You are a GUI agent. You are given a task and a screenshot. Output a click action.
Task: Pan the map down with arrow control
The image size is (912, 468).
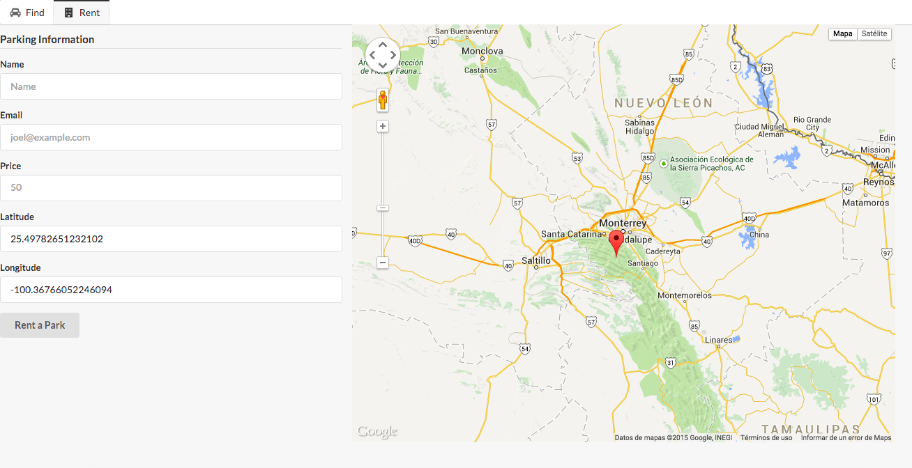pyautogui.click(x=382, y=65)
